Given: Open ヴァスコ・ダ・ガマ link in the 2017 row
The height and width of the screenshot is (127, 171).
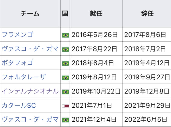Looking at the screenshot, I should coord(30,49).
